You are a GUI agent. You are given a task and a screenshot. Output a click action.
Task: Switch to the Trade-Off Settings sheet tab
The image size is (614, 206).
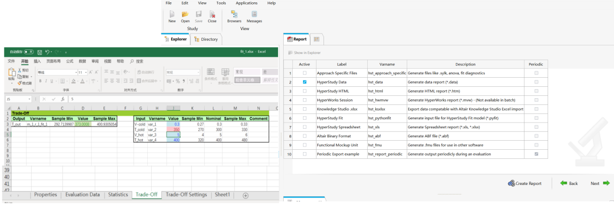pyautogui.click(x=186, y=195)
